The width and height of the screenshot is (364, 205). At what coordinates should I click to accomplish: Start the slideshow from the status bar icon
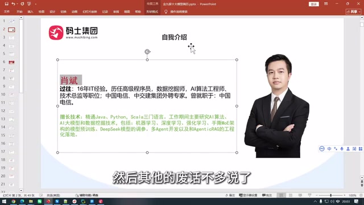click(x=309, y=195)
